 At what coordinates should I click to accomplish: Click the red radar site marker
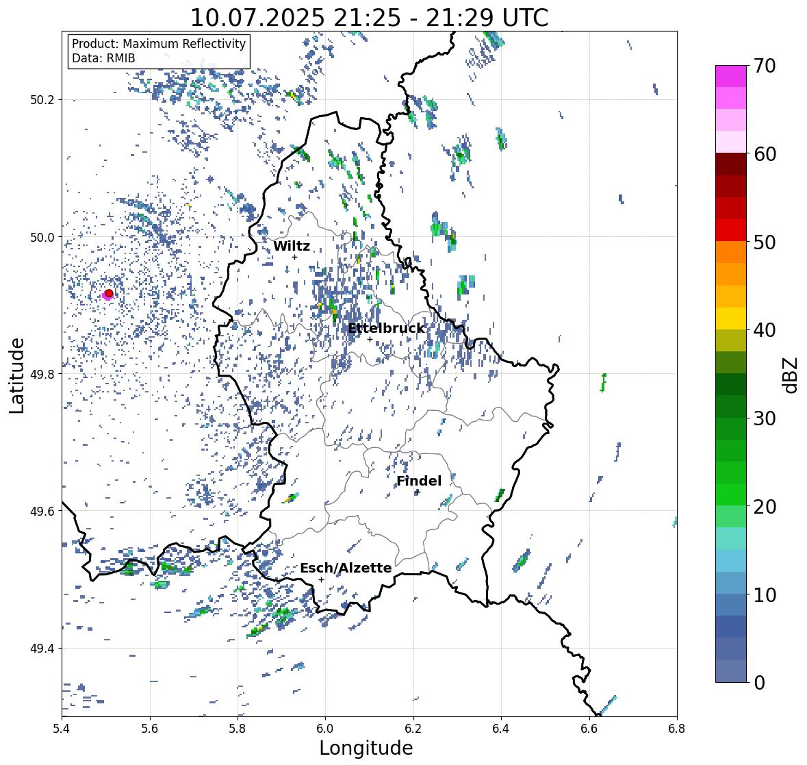click(109, 293)
